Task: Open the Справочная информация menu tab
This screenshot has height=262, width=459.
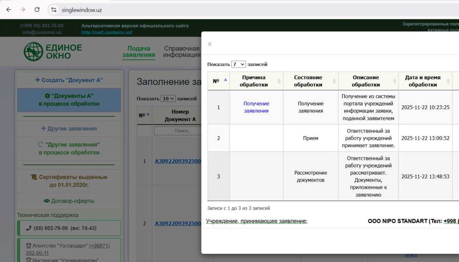Action: [181, 52]
